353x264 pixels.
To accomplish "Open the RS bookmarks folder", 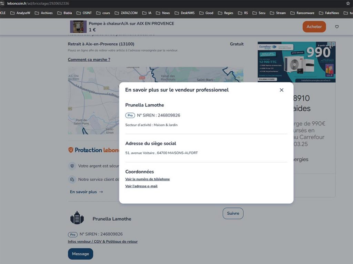I will (x=243, y=13).
